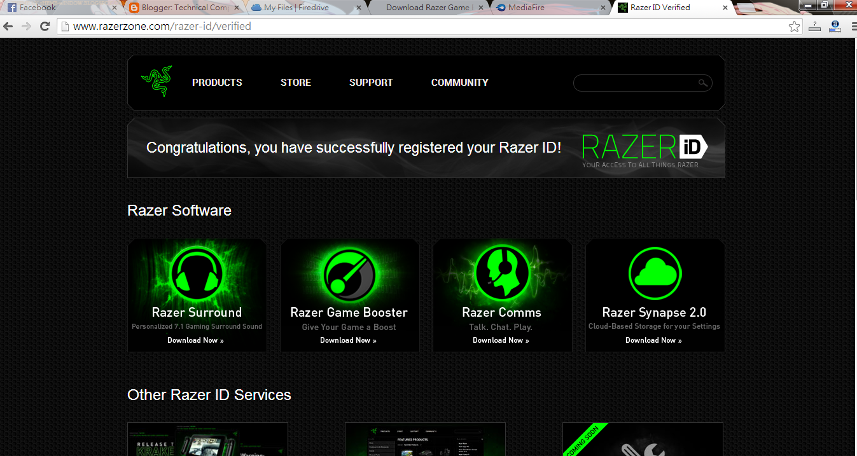Open the PRODUCTS menu
This screenshot has height=456, width=857.
217,83
